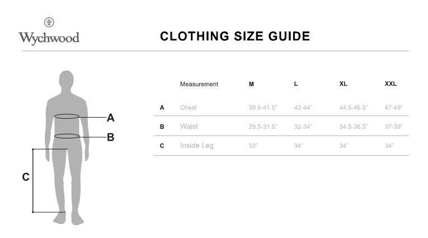Click the letter C label beside the leg
The image size is (428, 238).
click(x=25, y=178)
